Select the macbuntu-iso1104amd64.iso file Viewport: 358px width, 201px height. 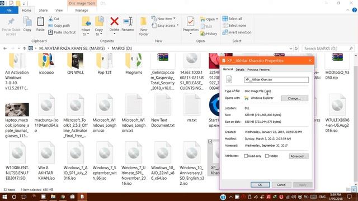pos(46,113)
